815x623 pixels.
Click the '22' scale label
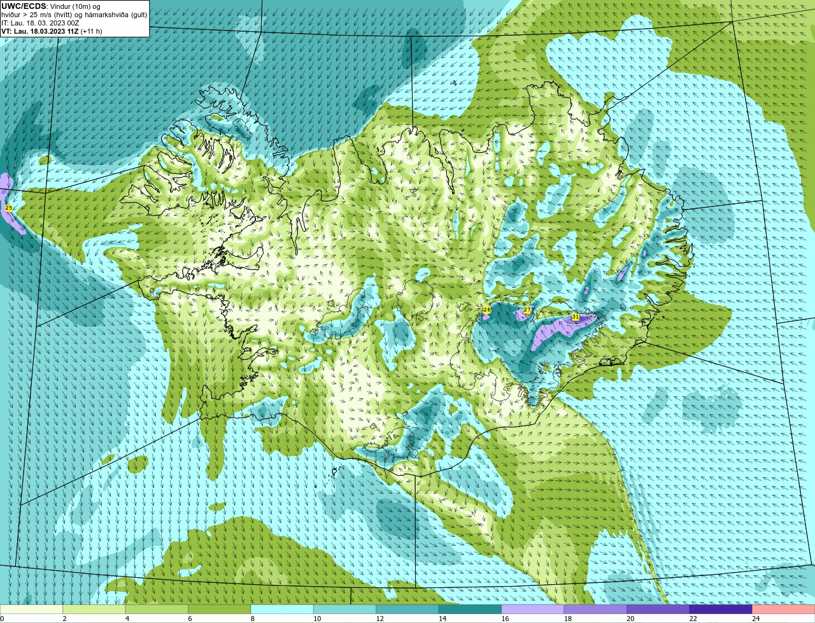(693, 619)
